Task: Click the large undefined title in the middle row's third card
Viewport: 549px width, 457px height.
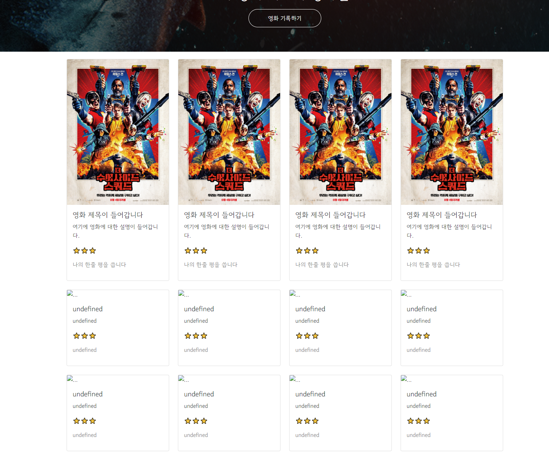Action: [310, 309]
